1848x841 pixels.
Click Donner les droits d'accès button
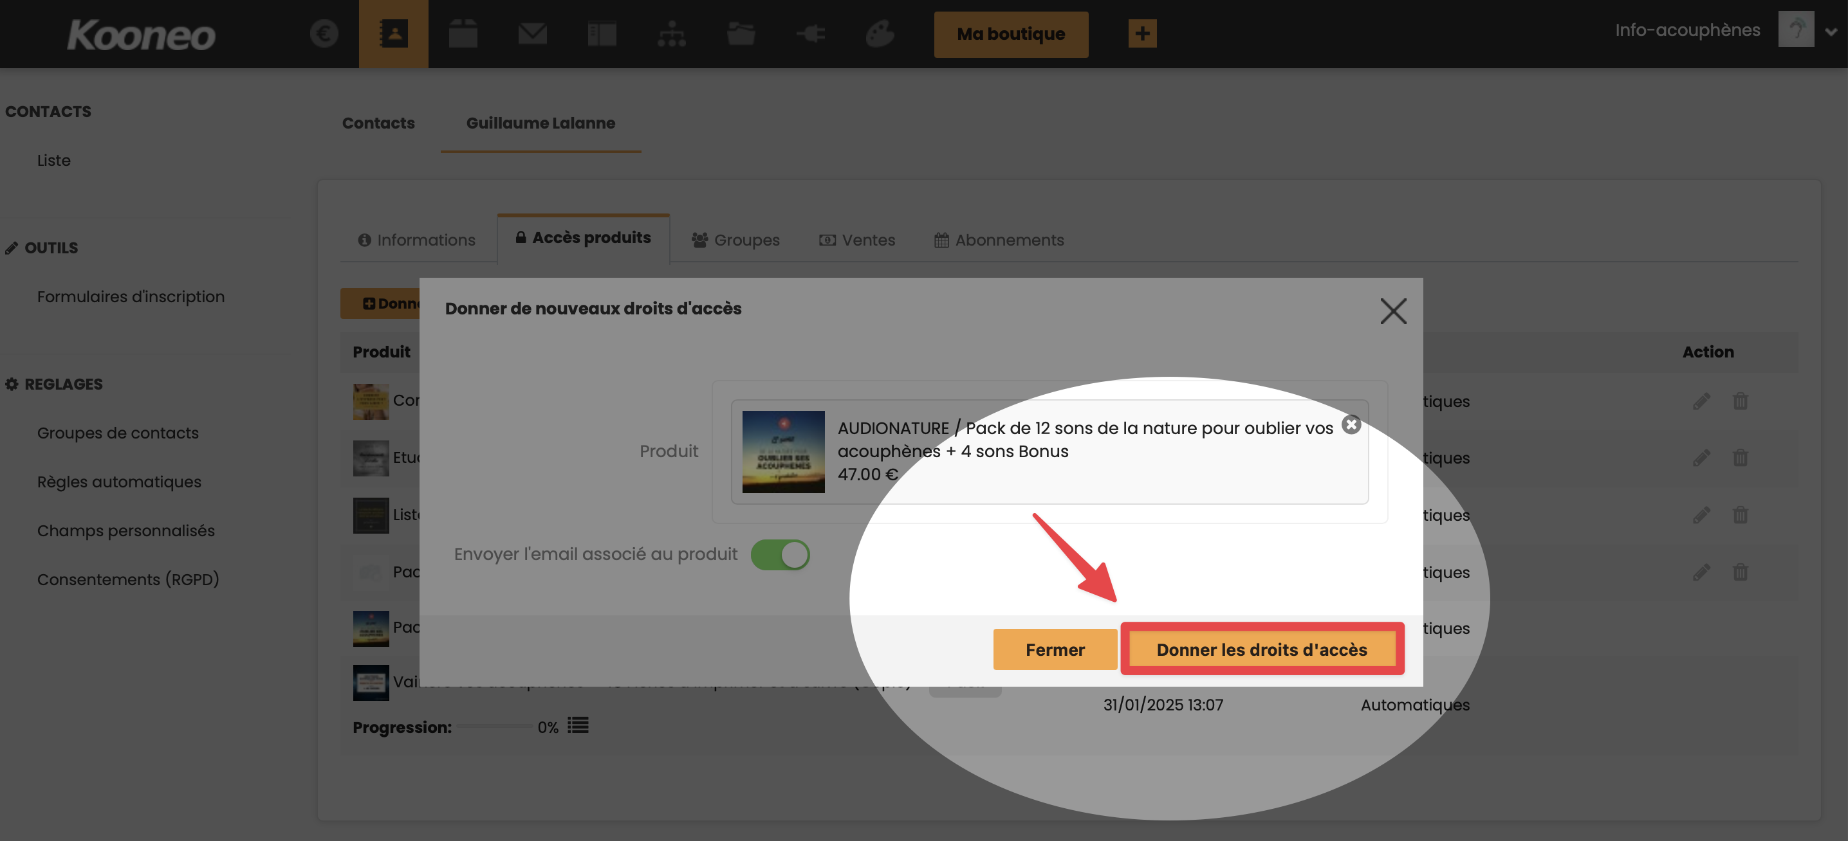1262,649
